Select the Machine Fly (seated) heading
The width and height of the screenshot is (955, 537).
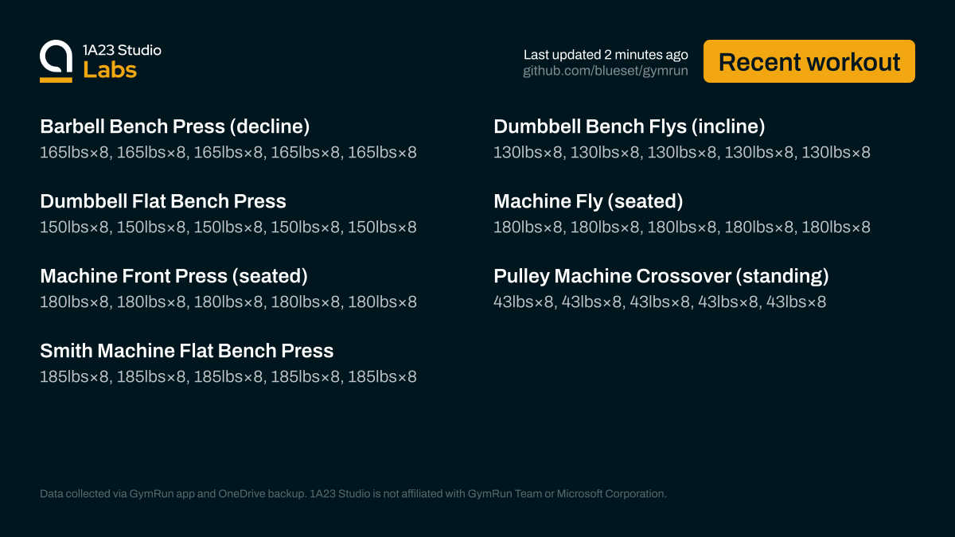[588, 201]
